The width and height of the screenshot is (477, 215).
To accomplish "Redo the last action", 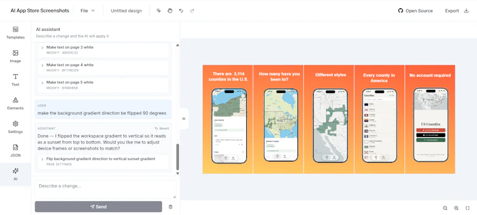I will pyautogui.click(x=192, y=11).
